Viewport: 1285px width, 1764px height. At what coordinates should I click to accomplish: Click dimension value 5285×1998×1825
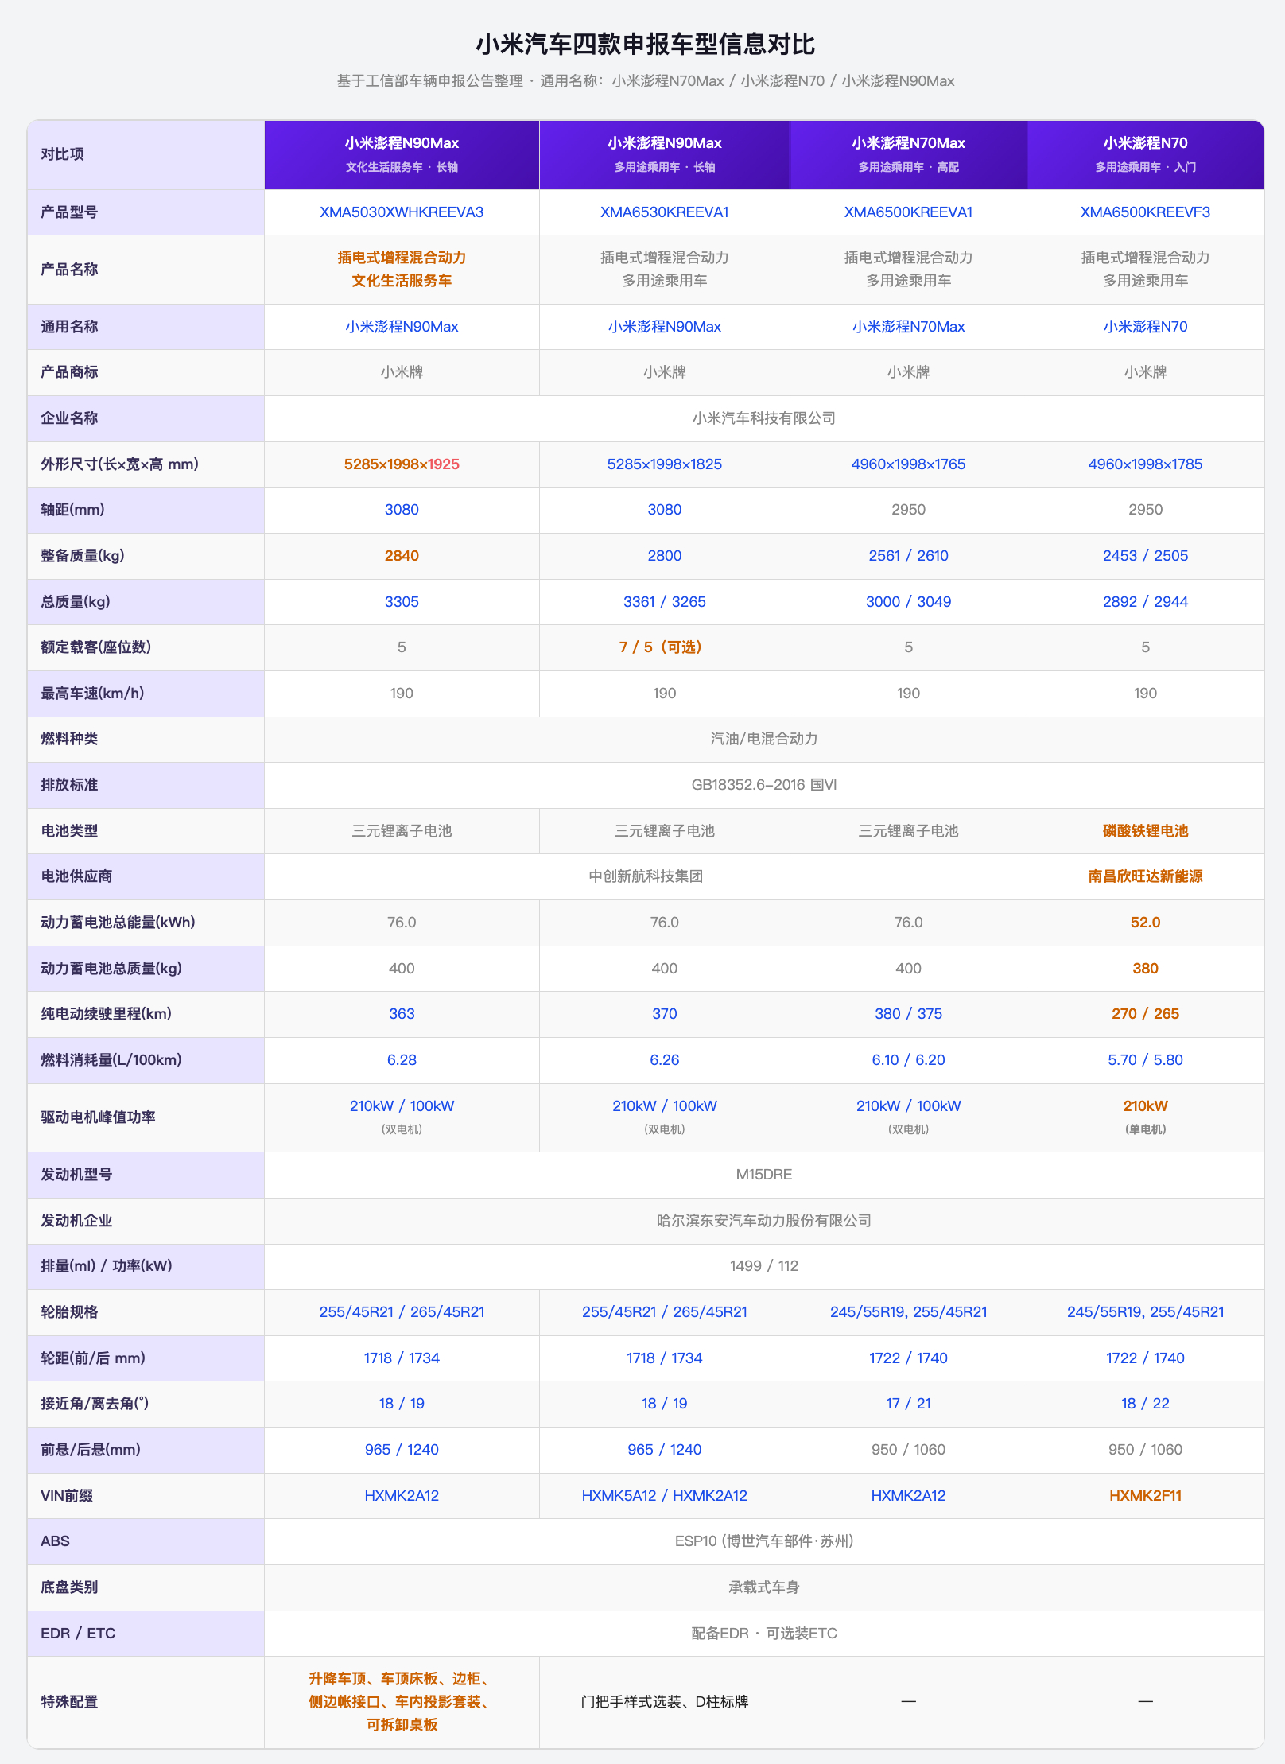[x=664, y=464]
